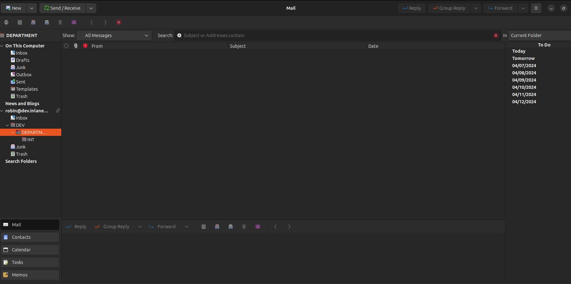
Task: Click the Send / Receive button
Action: [63, 8]
